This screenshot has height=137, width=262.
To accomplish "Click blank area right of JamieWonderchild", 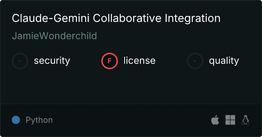I will (x=172, y=36).
